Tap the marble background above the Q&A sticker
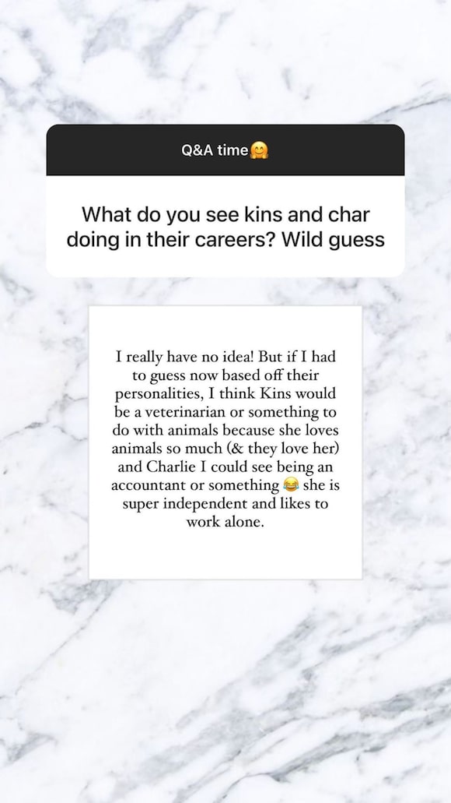The width and height of the screenshot is (451, 803). [x=226, y=62]
